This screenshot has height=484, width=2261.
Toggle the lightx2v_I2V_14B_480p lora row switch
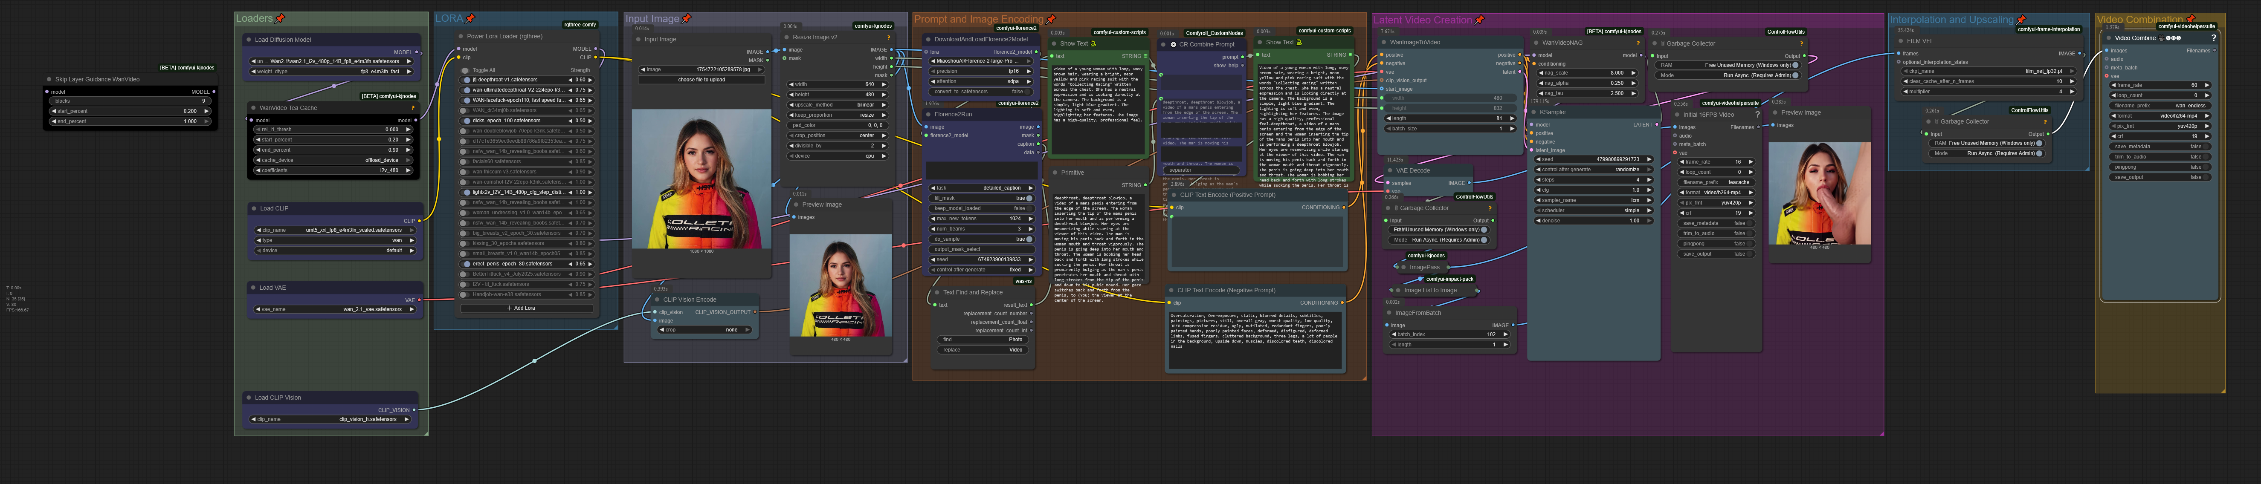coord(465,192)
